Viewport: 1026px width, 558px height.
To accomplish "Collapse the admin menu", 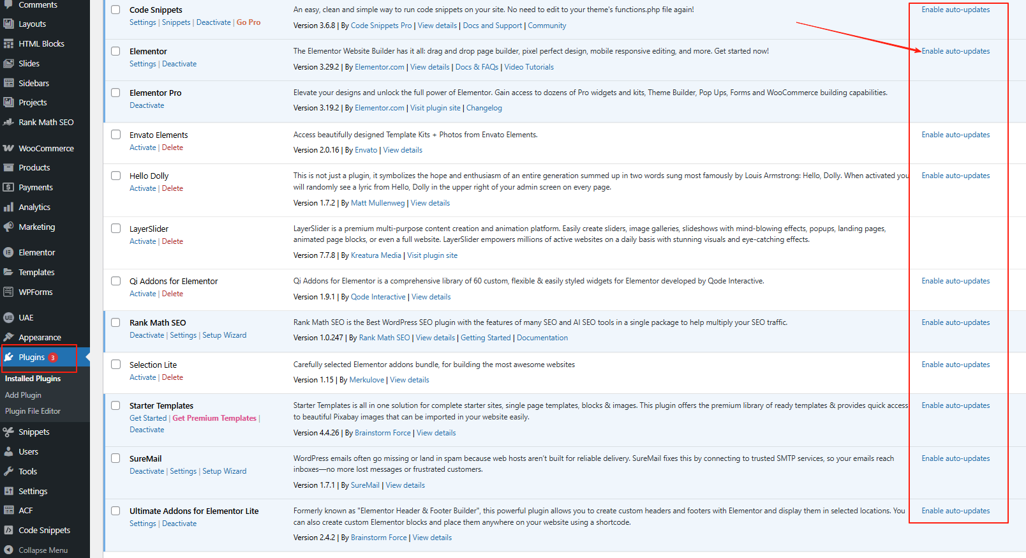I will pos(36,550).
